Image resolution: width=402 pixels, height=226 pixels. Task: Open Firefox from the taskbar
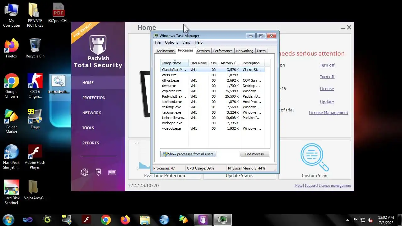coord(125,220)
